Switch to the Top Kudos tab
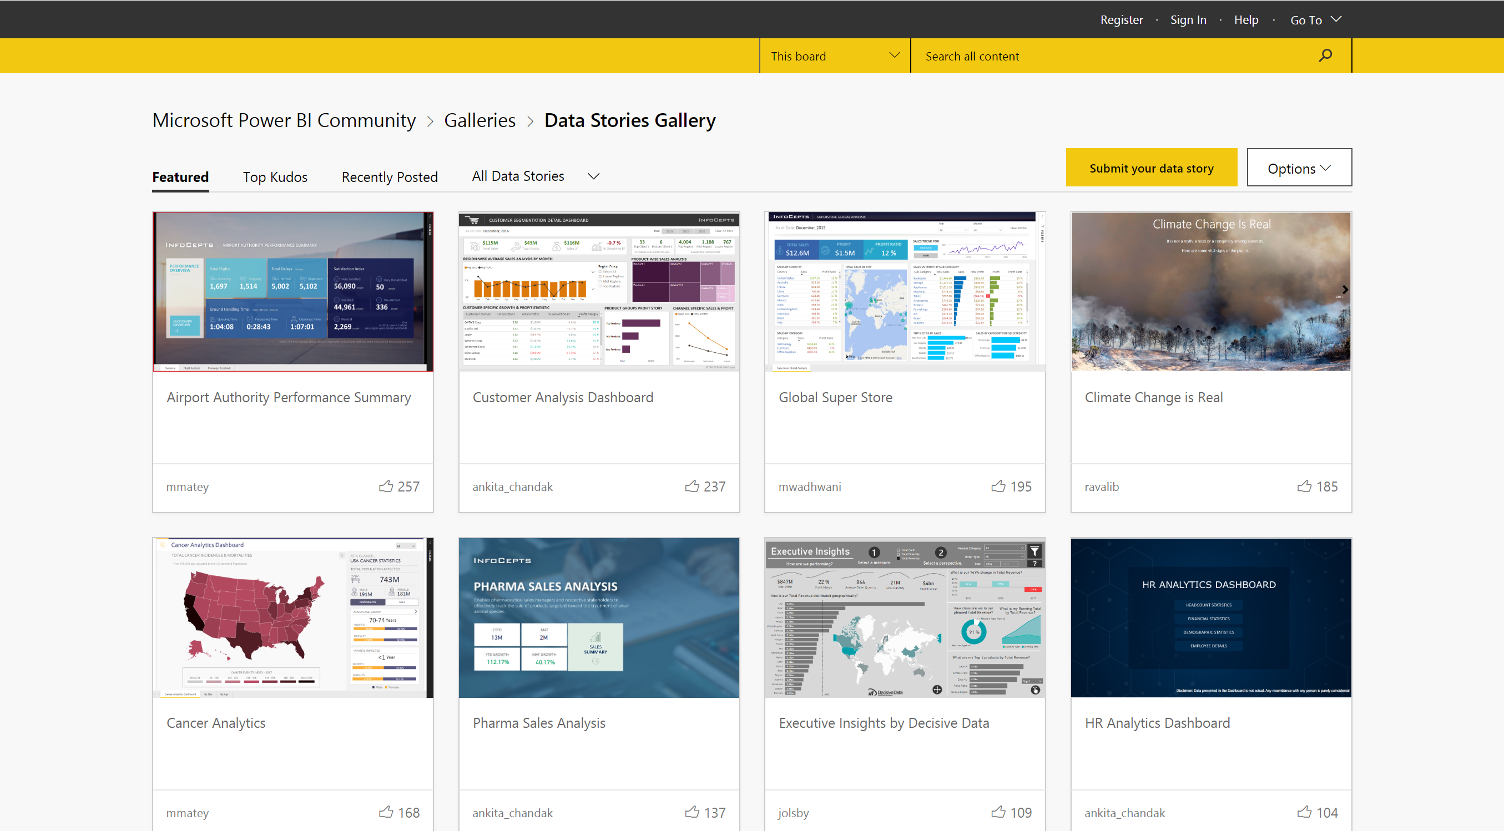Viewport: 1504px width, 831px height. pyautogui.click(x=275, y=177)
